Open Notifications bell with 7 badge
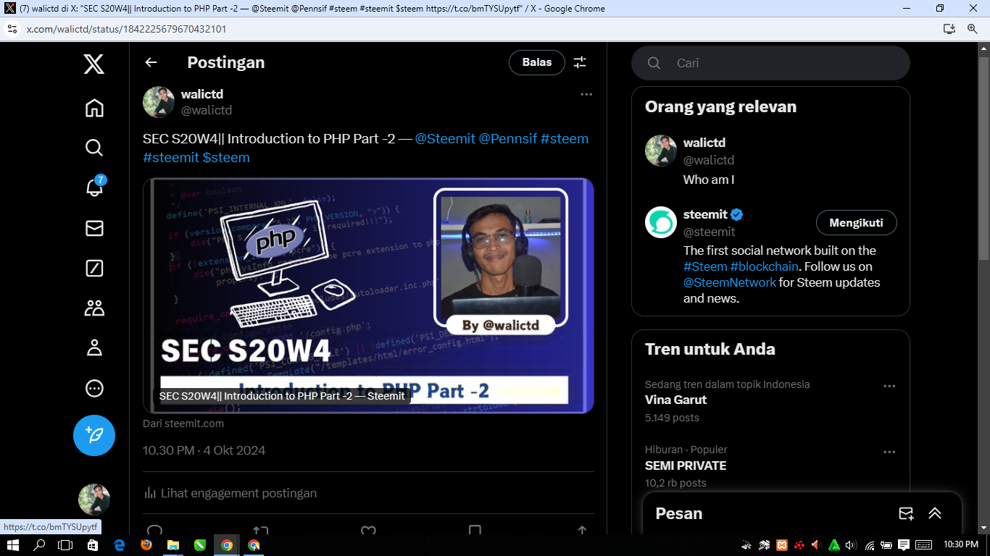 coord(94,187)
